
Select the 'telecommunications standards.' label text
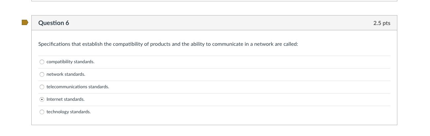tap(78, 87)
